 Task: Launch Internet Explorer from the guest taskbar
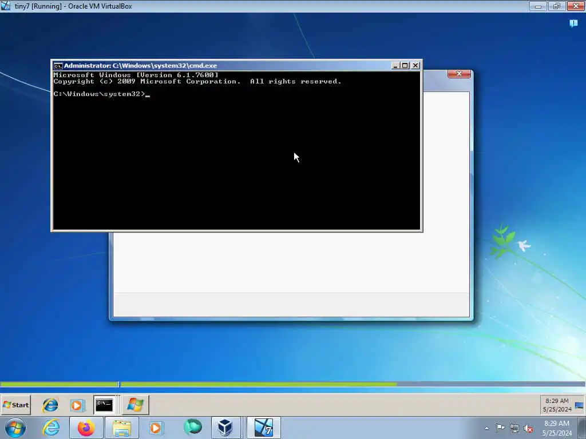coord(50,405)
